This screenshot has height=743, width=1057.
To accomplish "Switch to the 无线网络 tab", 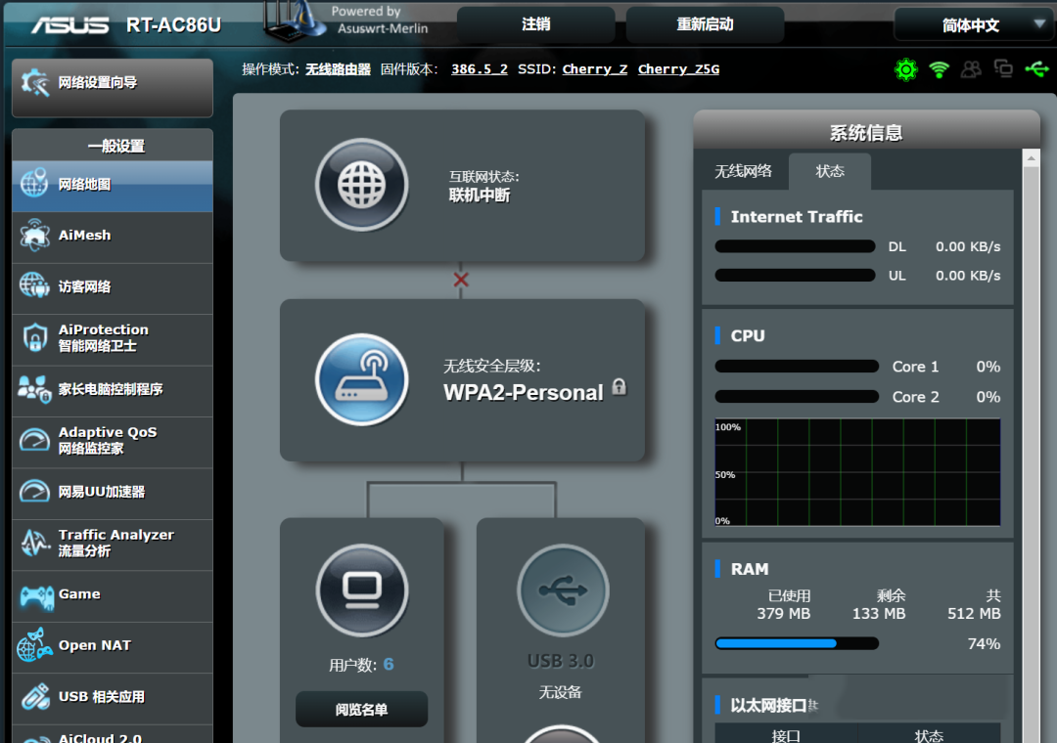I will click(743, 171).
